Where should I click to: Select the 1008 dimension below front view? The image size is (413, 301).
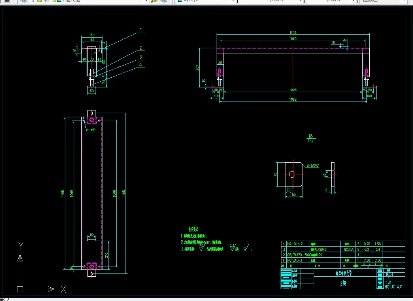(293, 90)
